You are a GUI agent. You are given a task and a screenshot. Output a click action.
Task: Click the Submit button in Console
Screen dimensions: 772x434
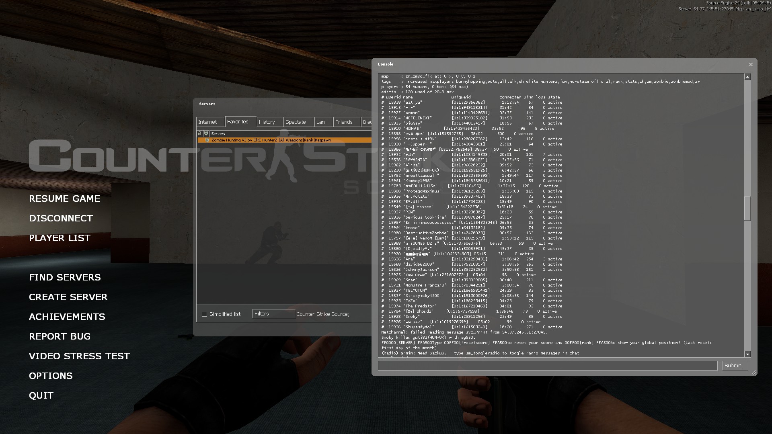pos(735,366)
